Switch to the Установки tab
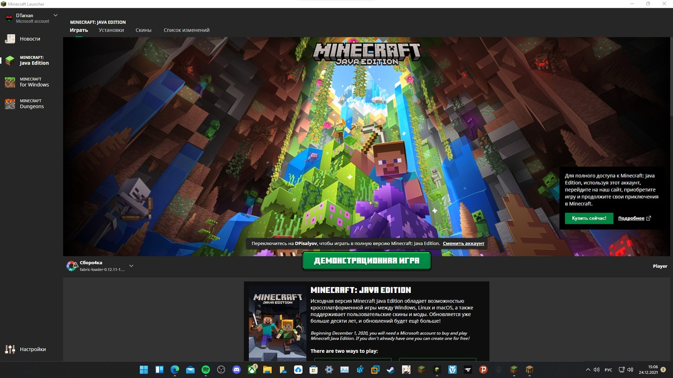The width and height of the screenshot is (673, 378). pyautogui.click(x=111, y=30)
